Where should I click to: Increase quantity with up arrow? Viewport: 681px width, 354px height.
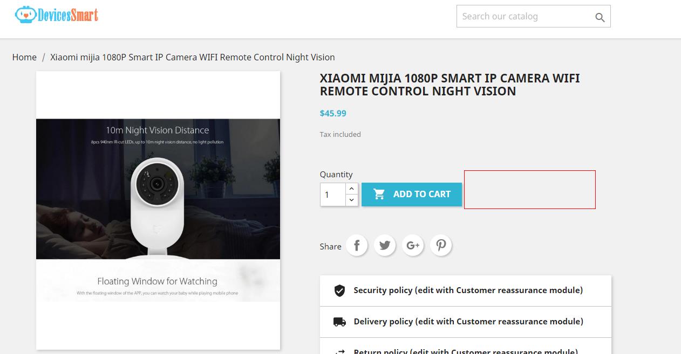pyautogui.click(x=351, y=189)
